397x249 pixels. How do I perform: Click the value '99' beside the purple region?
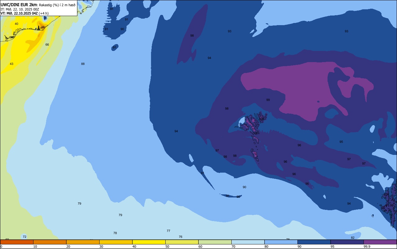point(268,100)
